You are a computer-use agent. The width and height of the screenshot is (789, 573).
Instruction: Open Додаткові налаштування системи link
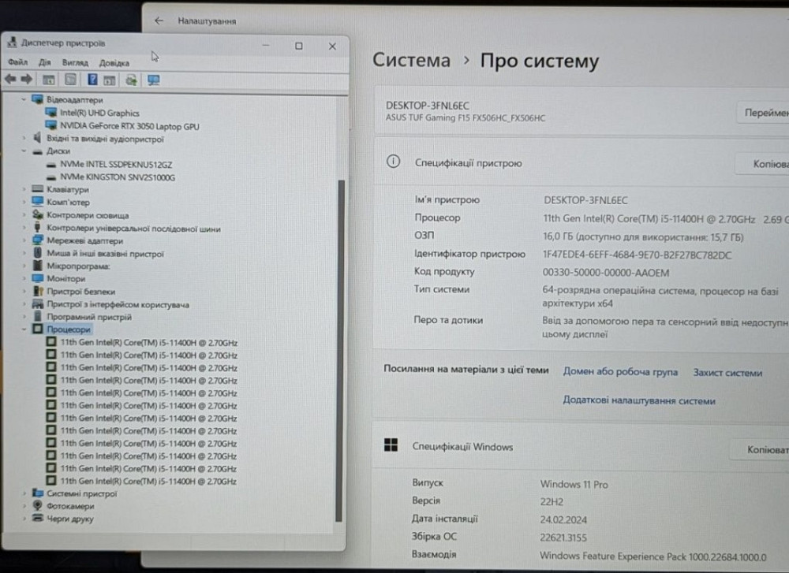[x=638, y=400]
